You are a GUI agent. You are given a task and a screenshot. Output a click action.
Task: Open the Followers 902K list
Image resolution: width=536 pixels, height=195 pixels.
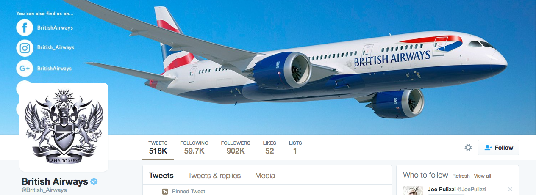pyautogui.click(x=236, y=147)
